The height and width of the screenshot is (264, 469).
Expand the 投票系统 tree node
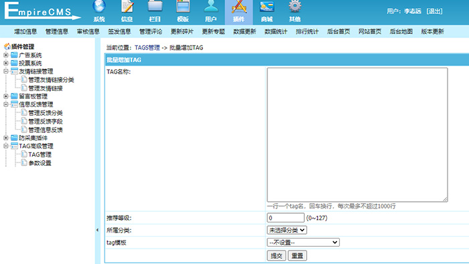5,63
